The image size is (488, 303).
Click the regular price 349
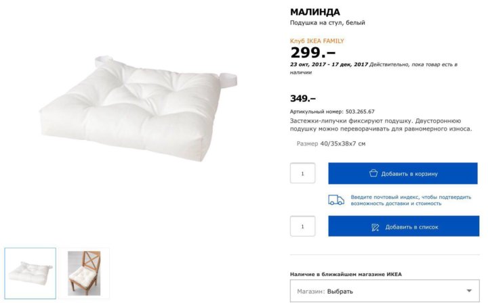pos(303,99)
